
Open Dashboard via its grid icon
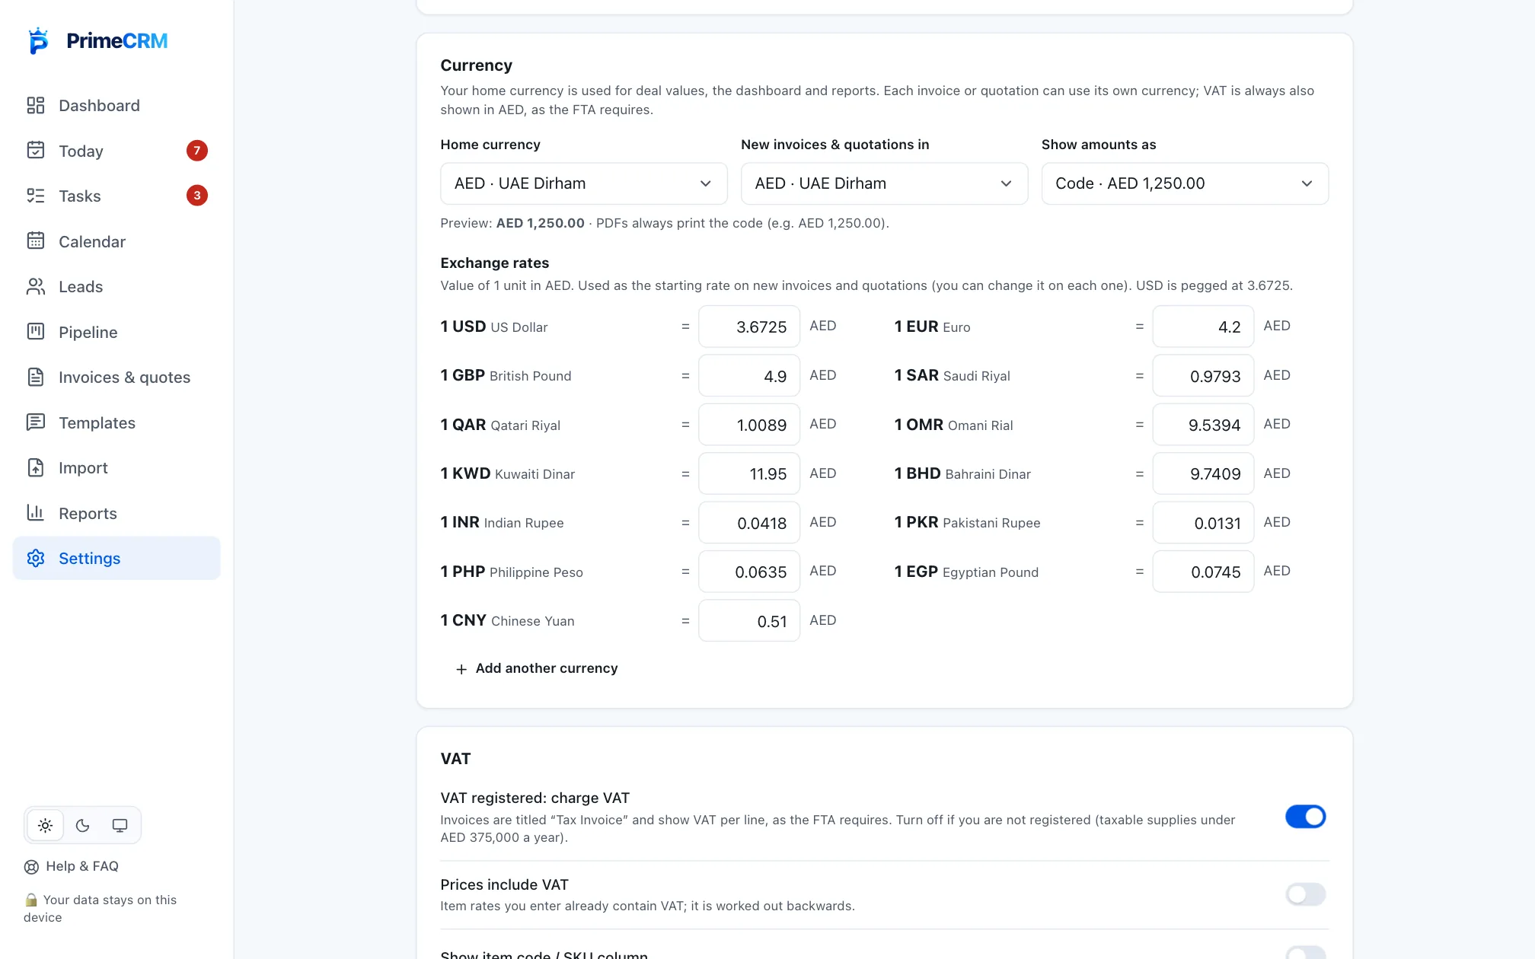pyautogui.click(x=36, y=105)
